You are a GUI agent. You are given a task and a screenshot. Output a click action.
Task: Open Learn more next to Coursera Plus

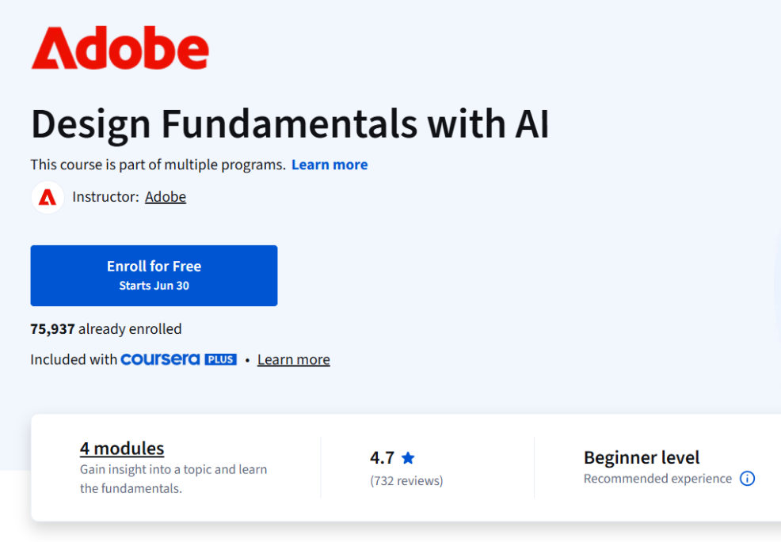[x=293, y=359]
